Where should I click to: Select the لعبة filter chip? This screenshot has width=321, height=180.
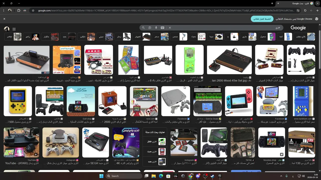tap(285, 37)
